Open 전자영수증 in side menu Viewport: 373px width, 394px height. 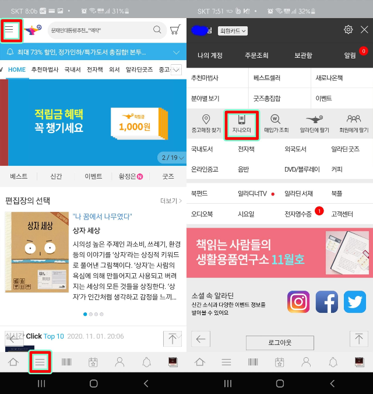(x=298, y=214)
